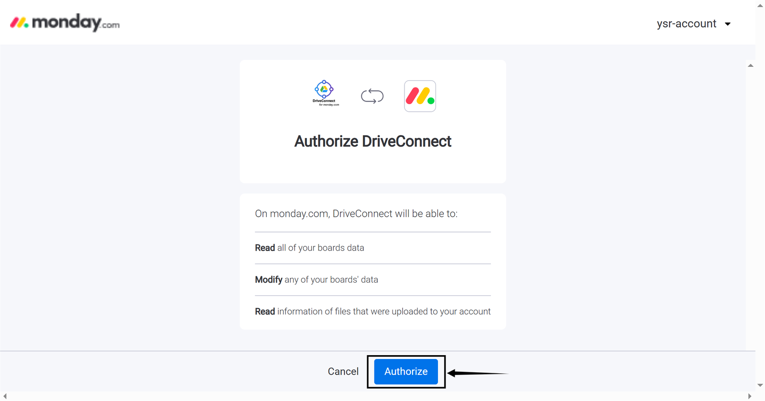This screenshot has width=765, height=401.
Task: Click the horizontal scrollbar right arrow
Action: [x=750, y=396]
